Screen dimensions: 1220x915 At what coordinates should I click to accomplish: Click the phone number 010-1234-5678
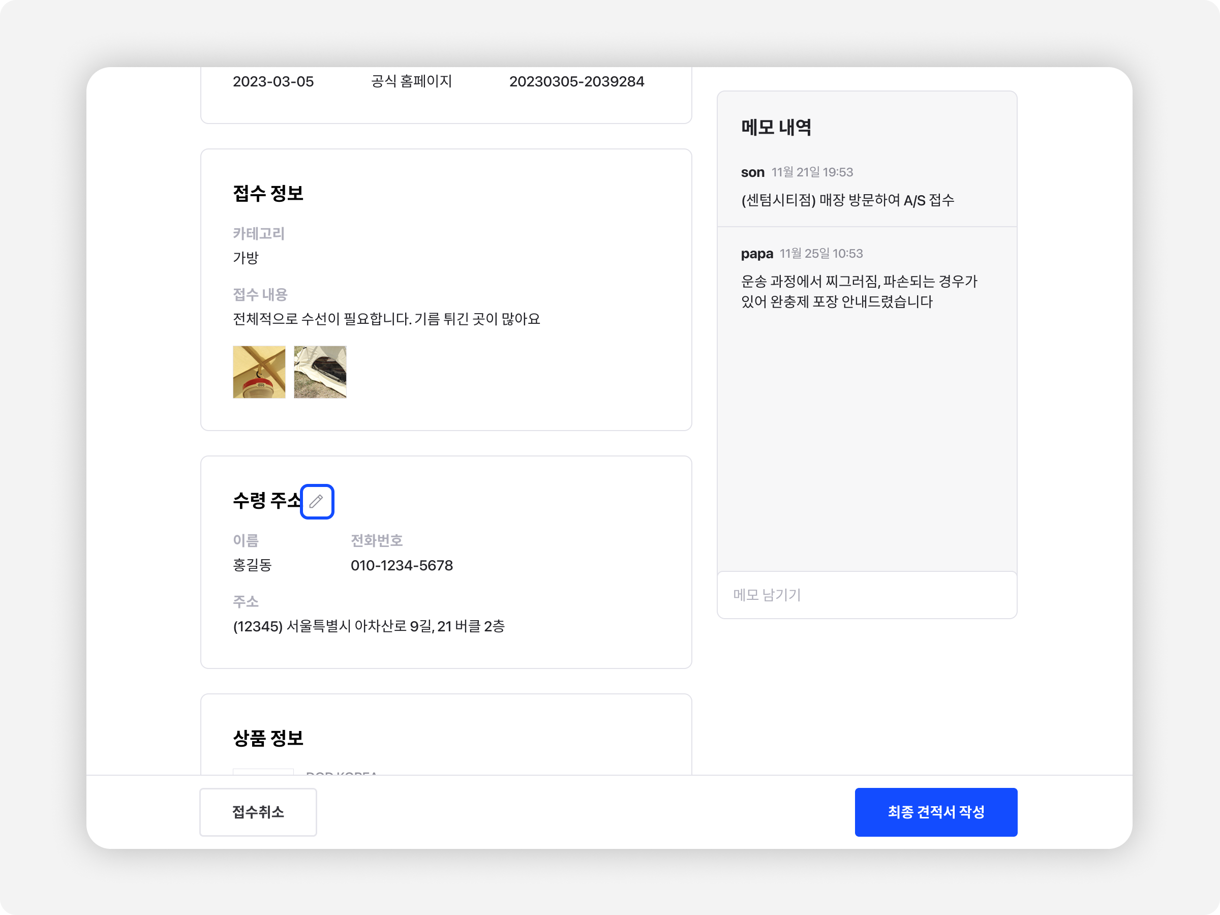coord(402,565)
